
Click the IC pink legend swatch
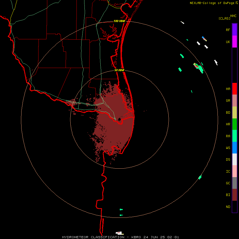click(234, 171)
